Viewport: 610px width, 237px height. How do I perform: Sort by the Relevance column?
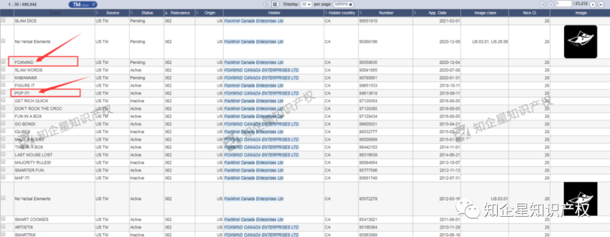click(x=180, y=13)
